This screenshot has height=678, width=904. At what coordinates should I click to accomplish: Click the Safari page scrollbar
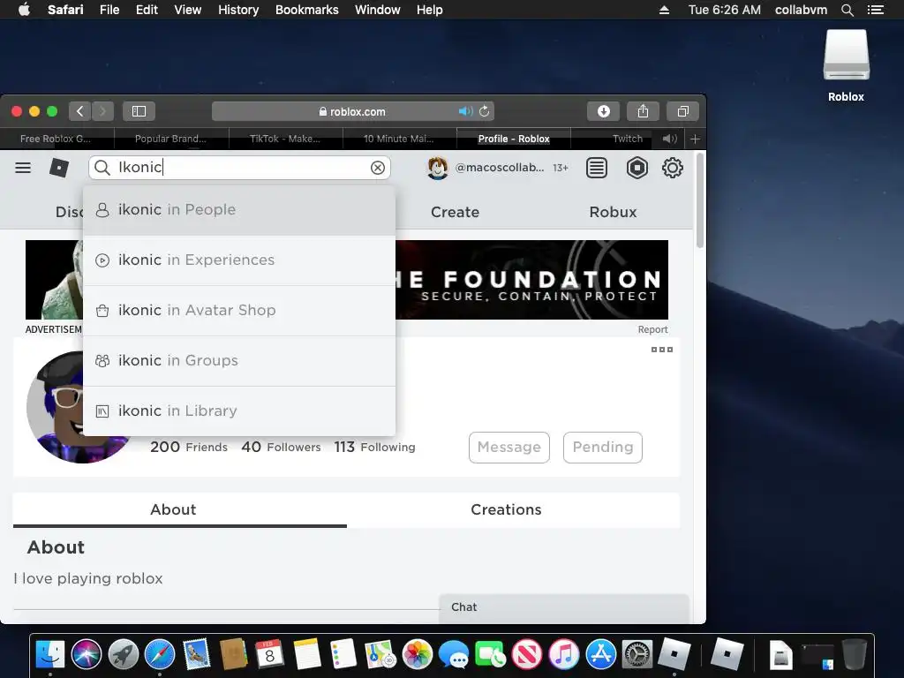[700, 201]
